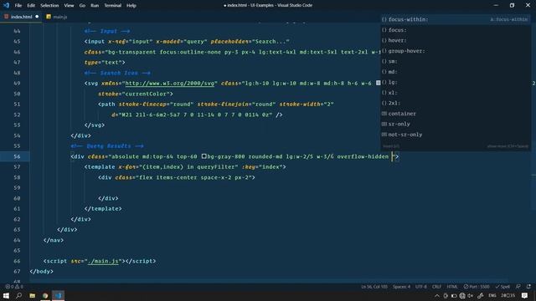The image size is (536, 301).
Task: Click Live Server Port : 5500 status item
Action: point(477,287)
